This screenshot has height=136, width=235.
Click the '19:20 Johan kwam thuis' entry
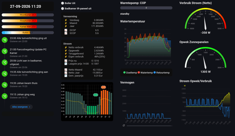tap(24, 83)
